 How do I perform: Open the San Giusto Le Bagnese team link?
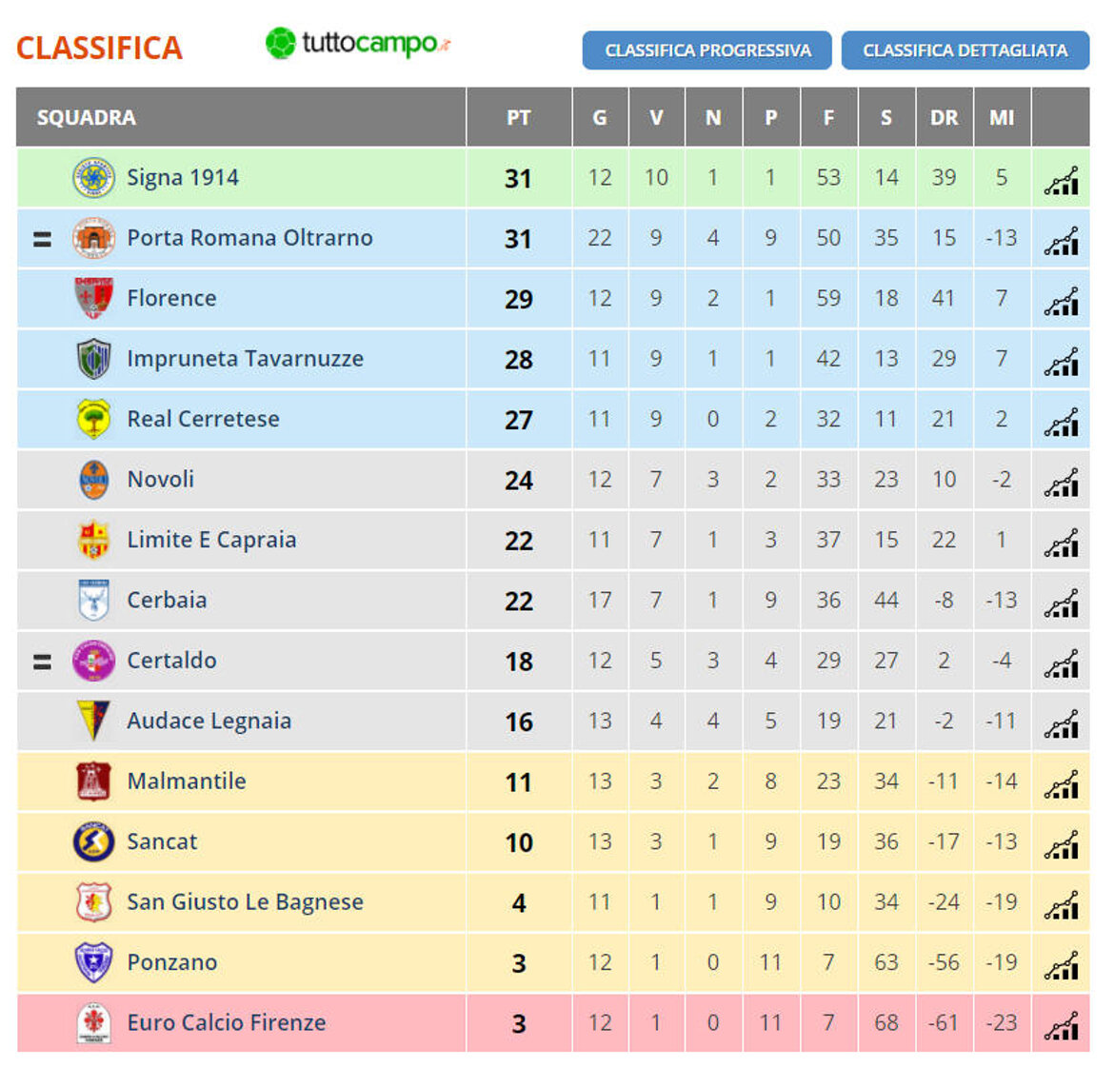point(245,901)
